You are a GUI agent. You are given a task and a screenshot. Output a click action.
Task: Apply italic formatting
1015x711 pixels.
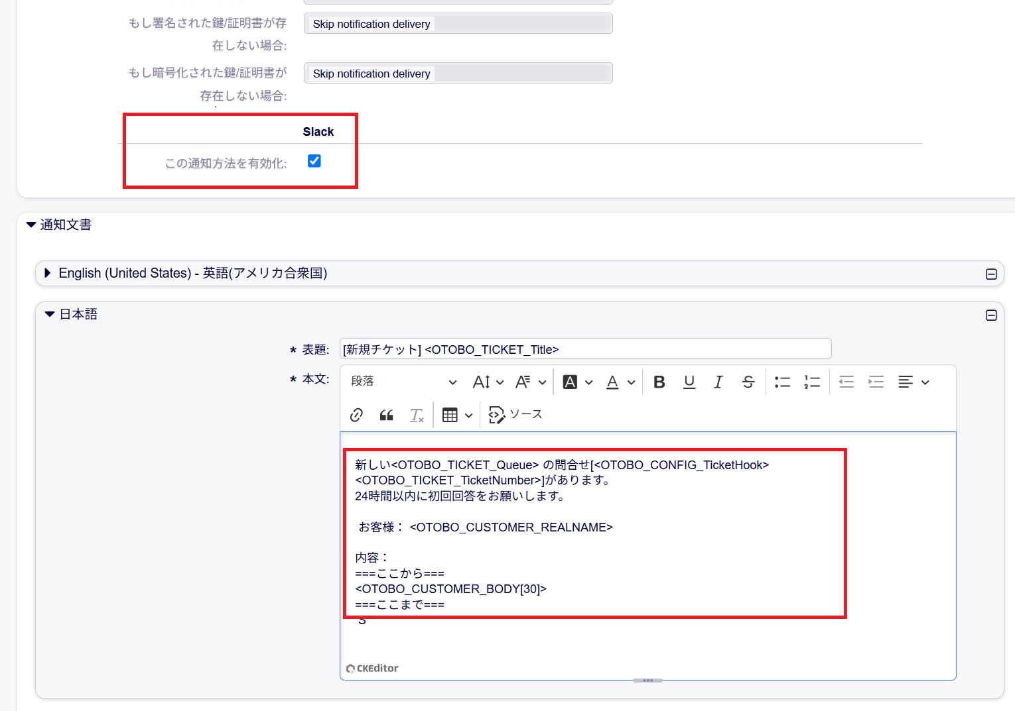(x=718, y=382)
